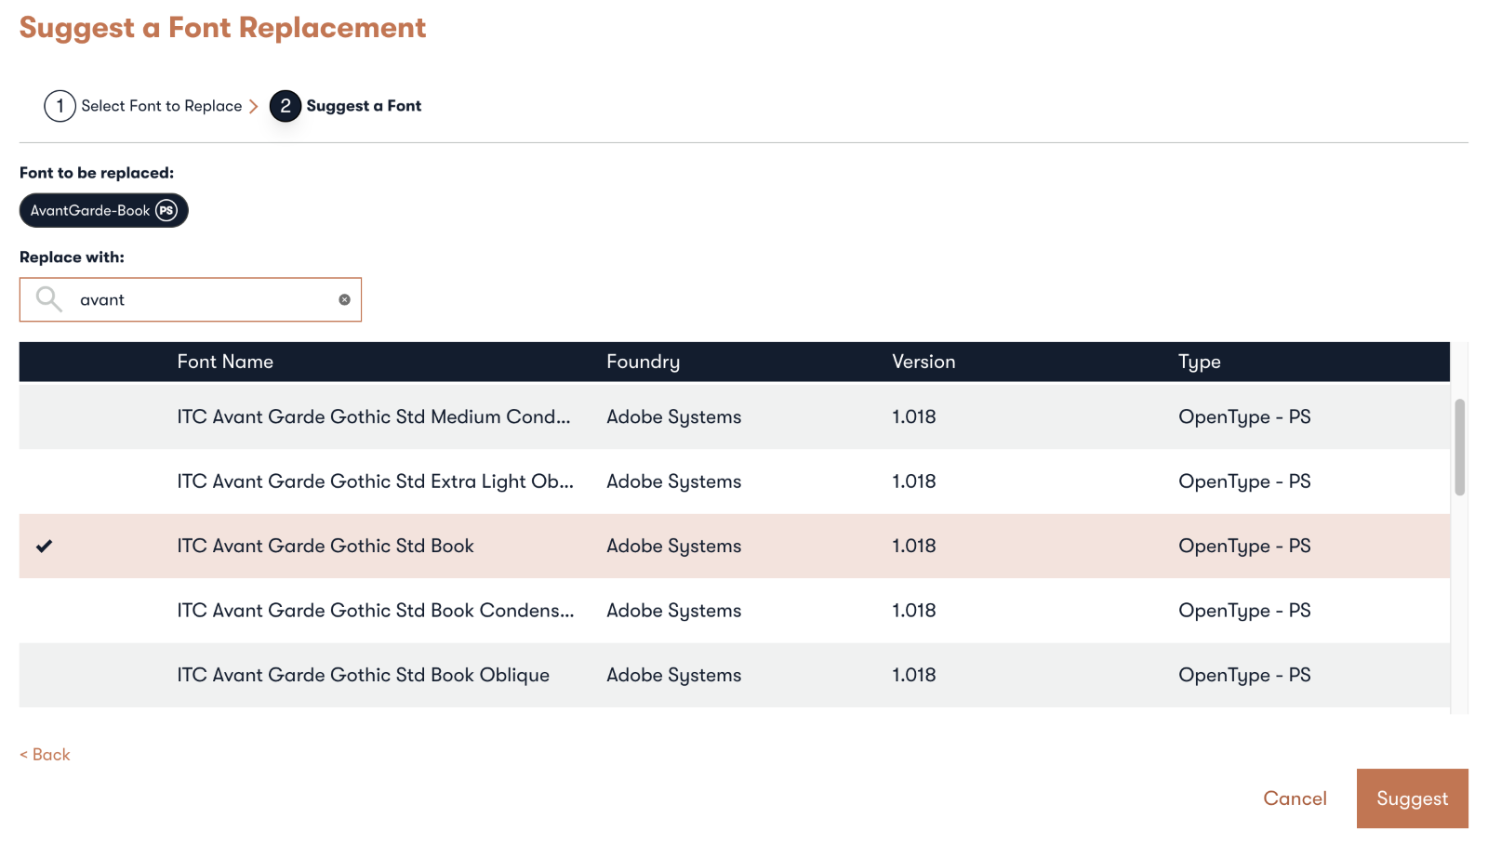Click the font list scrollbar thumb
The height and width of the screenshot is (844, 1488).
[1460, 447]
